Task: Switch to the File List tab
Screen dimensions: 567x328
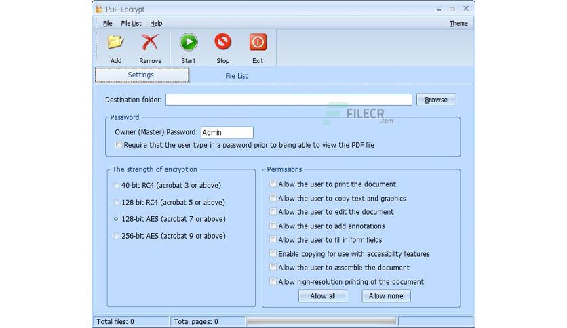Action: 237,76
